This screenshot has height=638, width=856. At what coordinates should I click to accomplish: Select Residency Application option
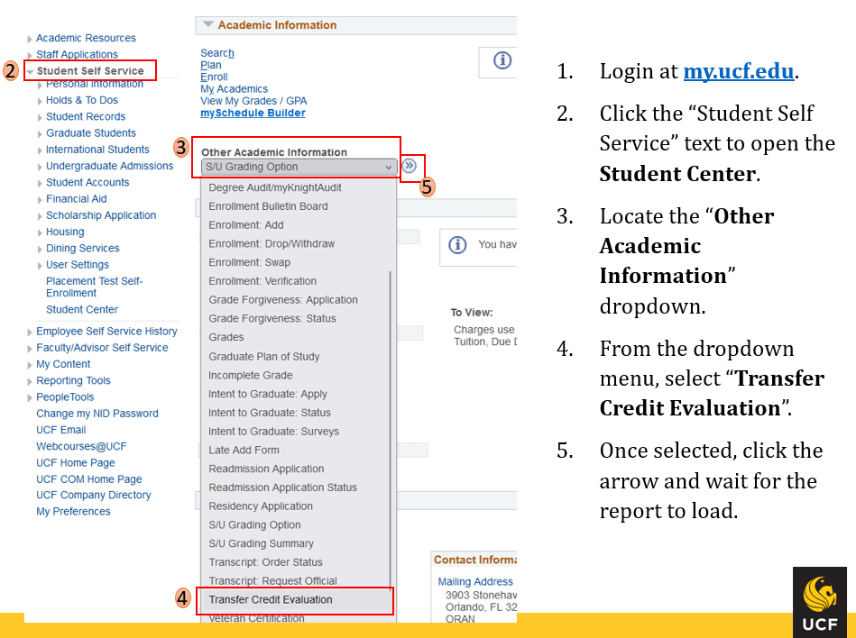pos(295,506)
